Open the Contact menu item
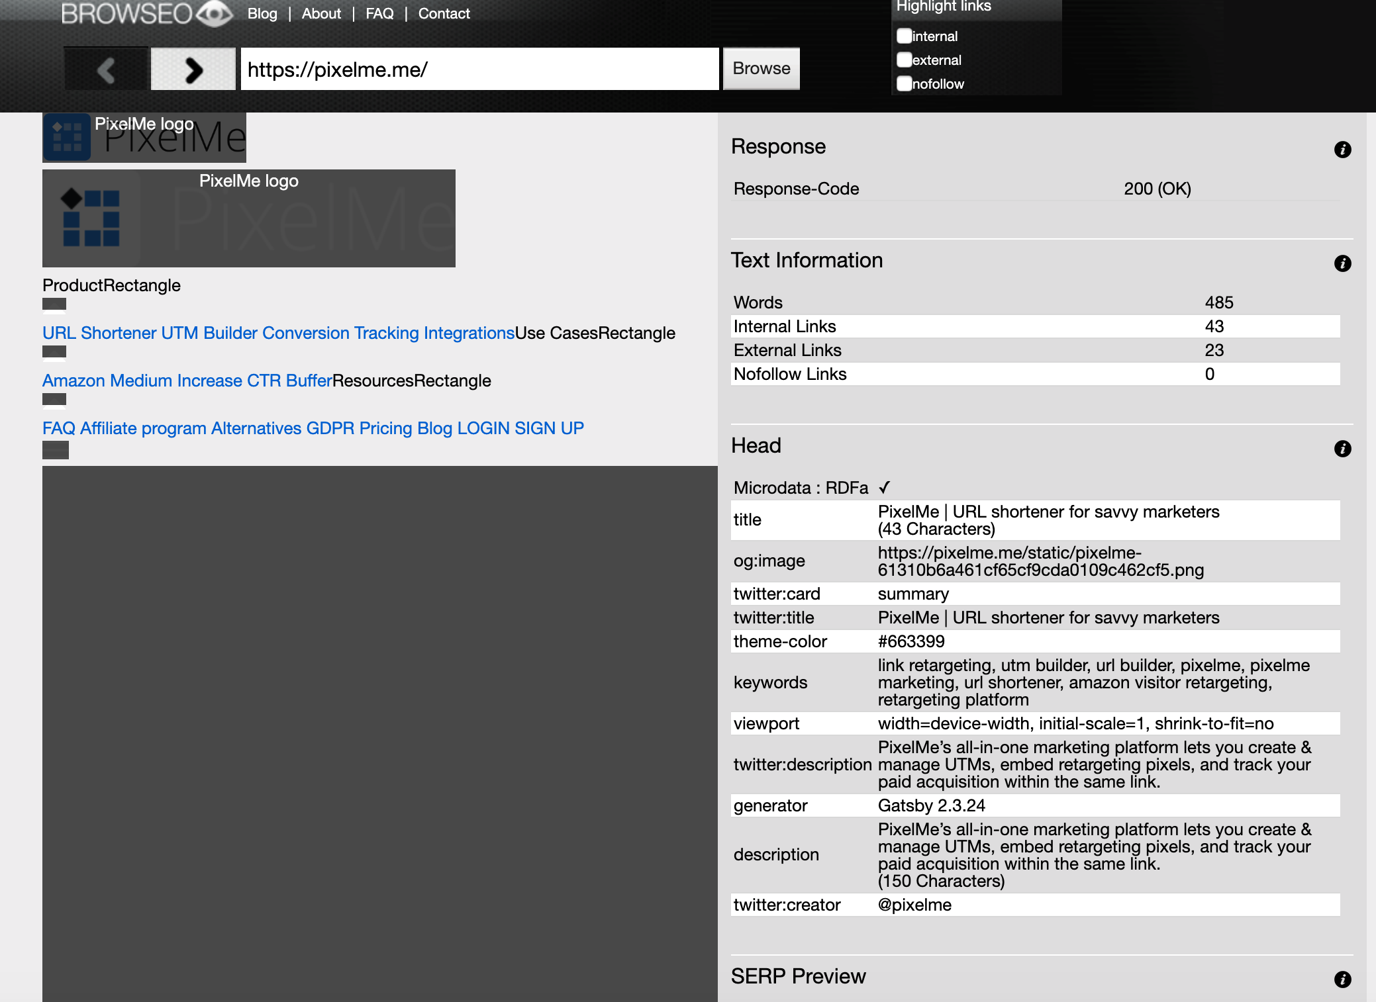This screenshot has height=1002, width=1376. pyautogui.click(x=444, y=13)
